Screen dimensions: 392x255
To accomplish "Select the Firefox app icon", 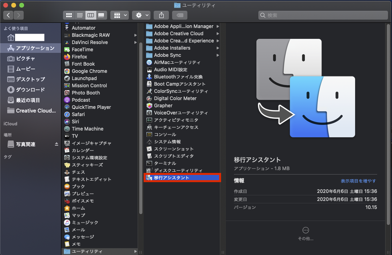I will 67,57.
